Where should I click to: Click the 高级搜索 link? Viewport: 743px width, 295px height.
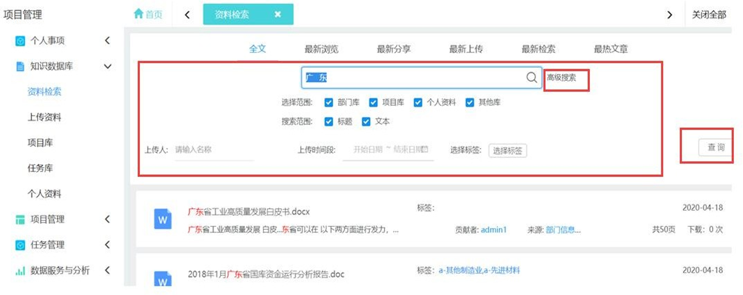click(561, 77)
